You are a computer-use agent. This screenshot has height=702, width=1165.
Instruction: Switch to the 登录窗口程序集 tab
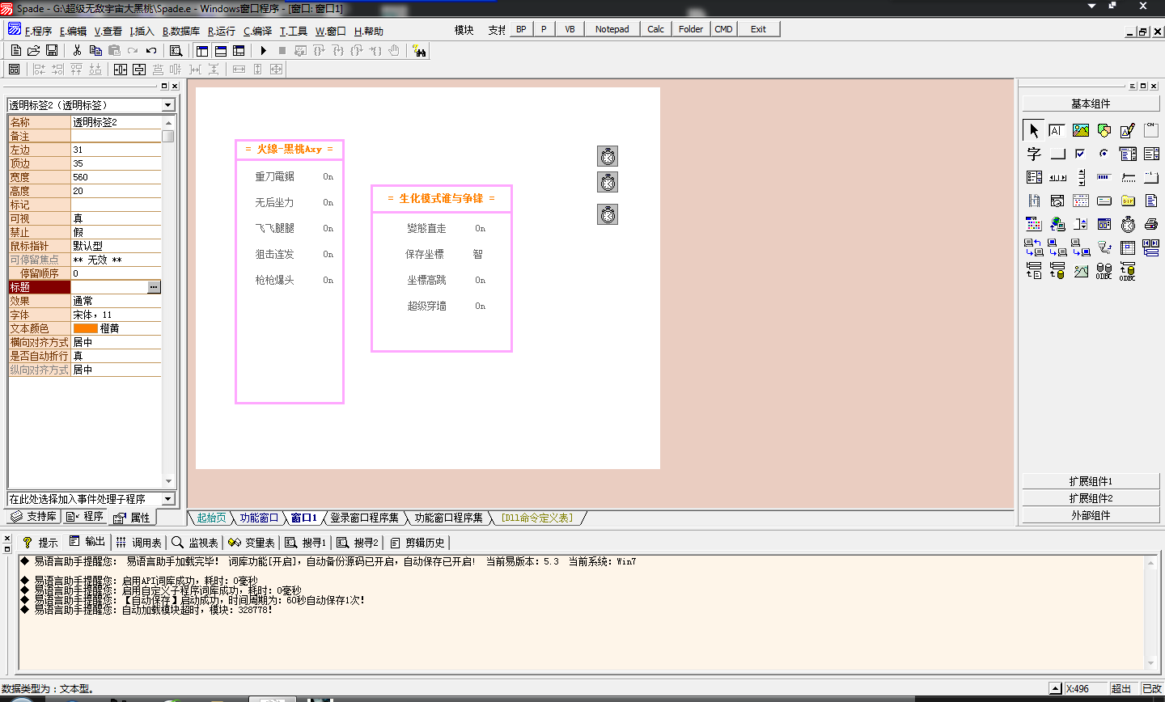pos(364,518)
